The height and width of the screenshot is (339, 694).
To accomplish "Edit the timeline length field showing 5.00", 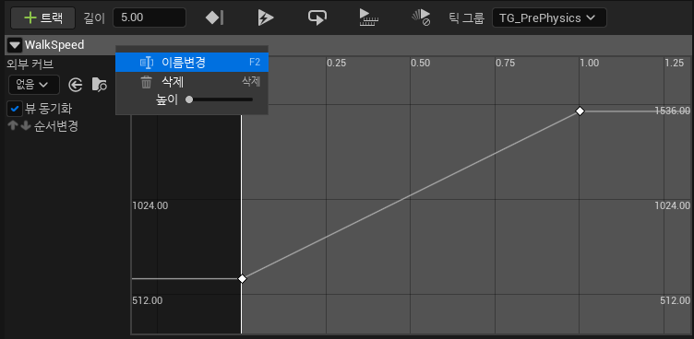I will (150, 18).
